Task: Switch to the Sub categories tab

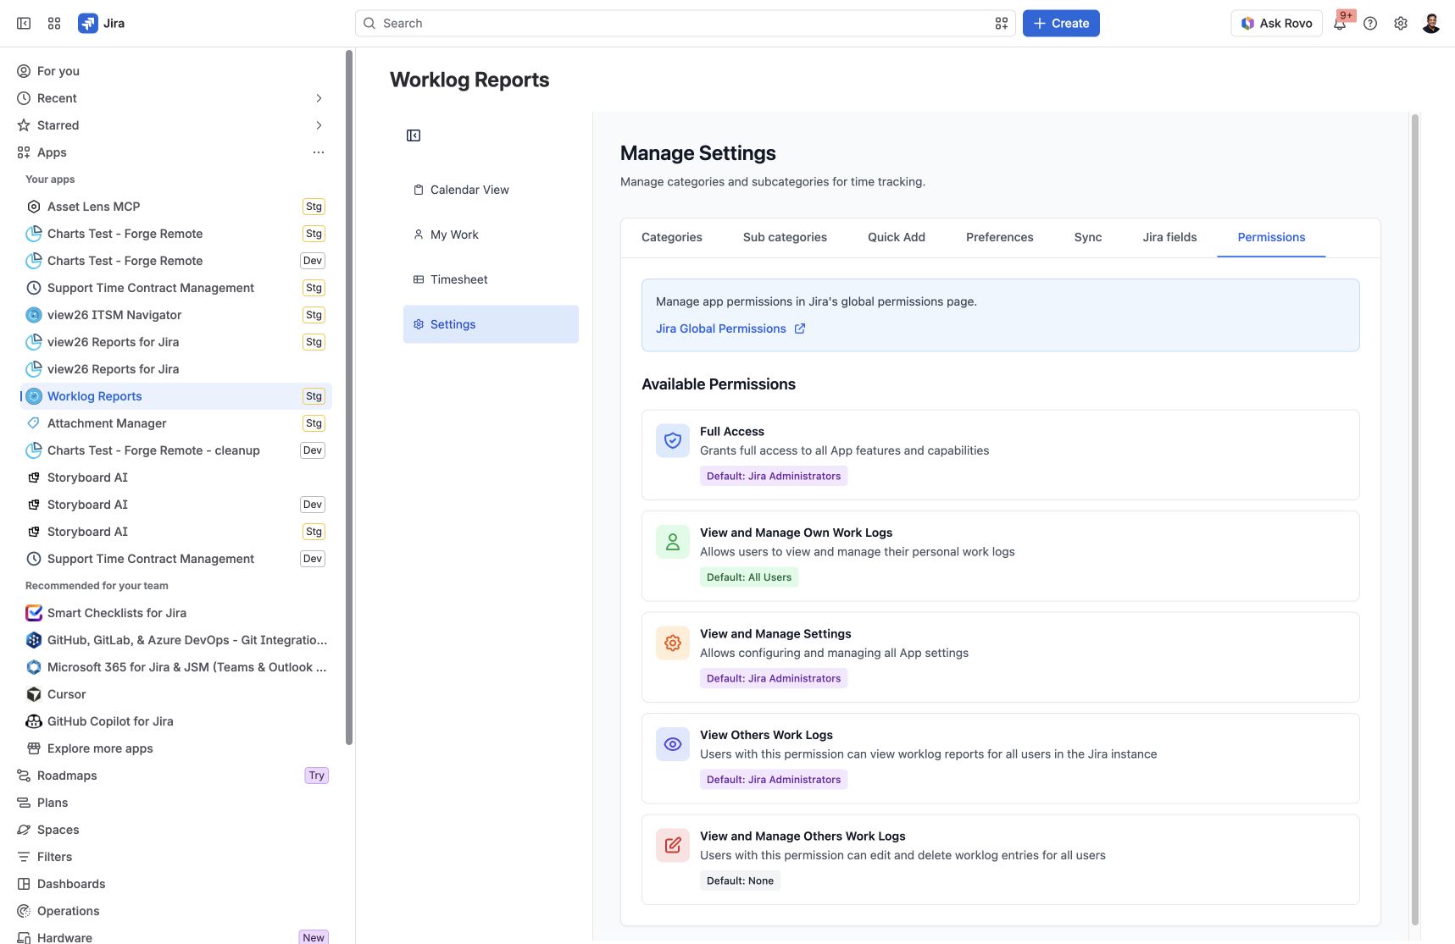Action: coord(785,237)
